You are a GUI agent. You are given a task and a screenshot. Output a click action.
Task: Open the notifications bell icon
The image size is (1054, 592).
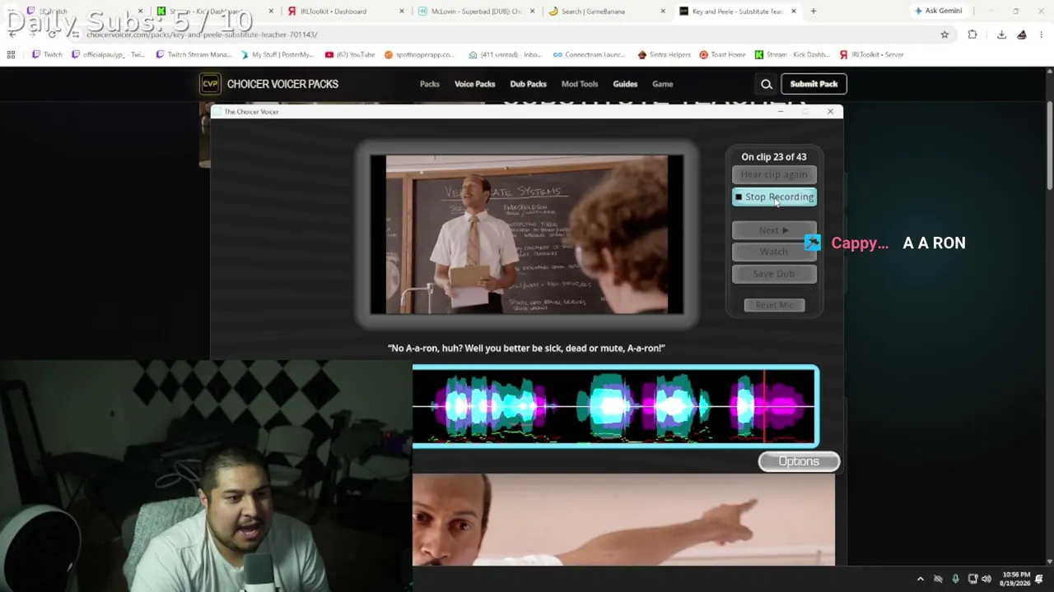(x=1039, y=579)
